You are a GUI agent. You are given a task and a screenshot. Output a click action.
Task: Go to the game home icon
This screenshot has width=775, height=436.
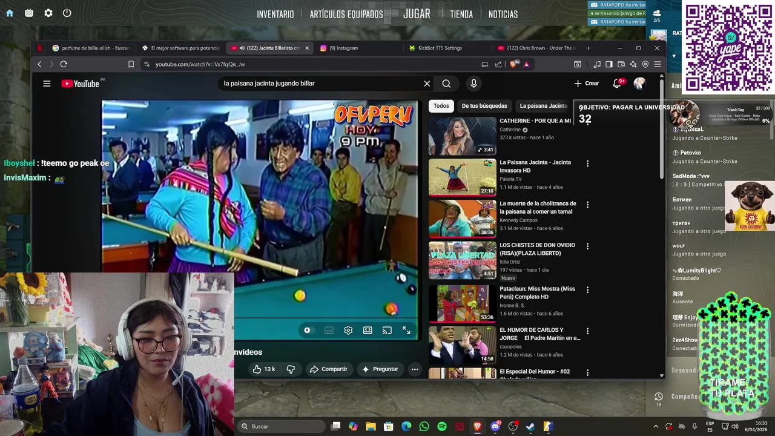coord(10,13)
